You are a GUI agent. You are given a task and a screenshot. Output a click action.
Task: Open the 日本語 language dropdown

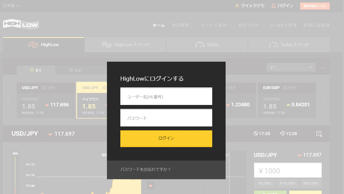(11, 6)
